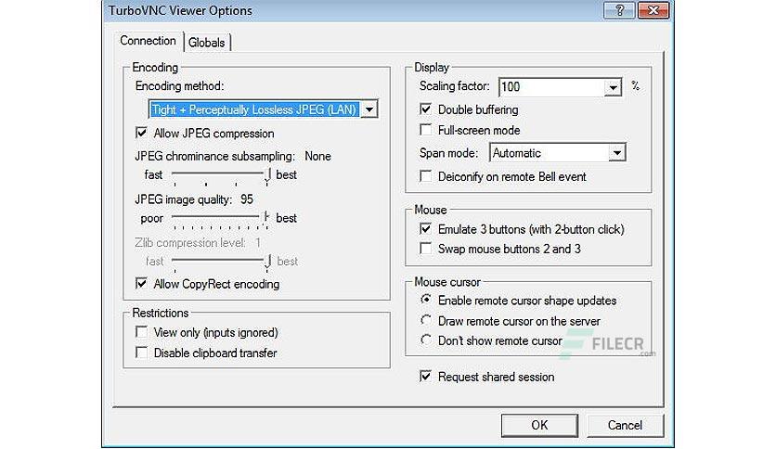Click the JPEG chrominance subsampling slider thumb
Screen dimensions: 776x449
tap(267, 175)
